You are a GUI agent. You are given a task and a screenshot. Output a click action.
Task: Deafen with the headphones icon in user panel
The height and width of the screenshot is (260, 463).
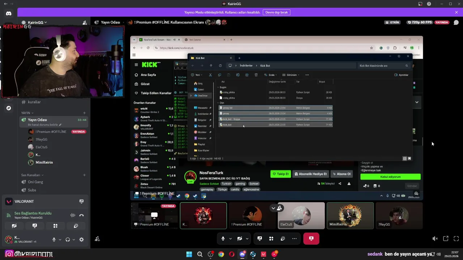[68, 239]
